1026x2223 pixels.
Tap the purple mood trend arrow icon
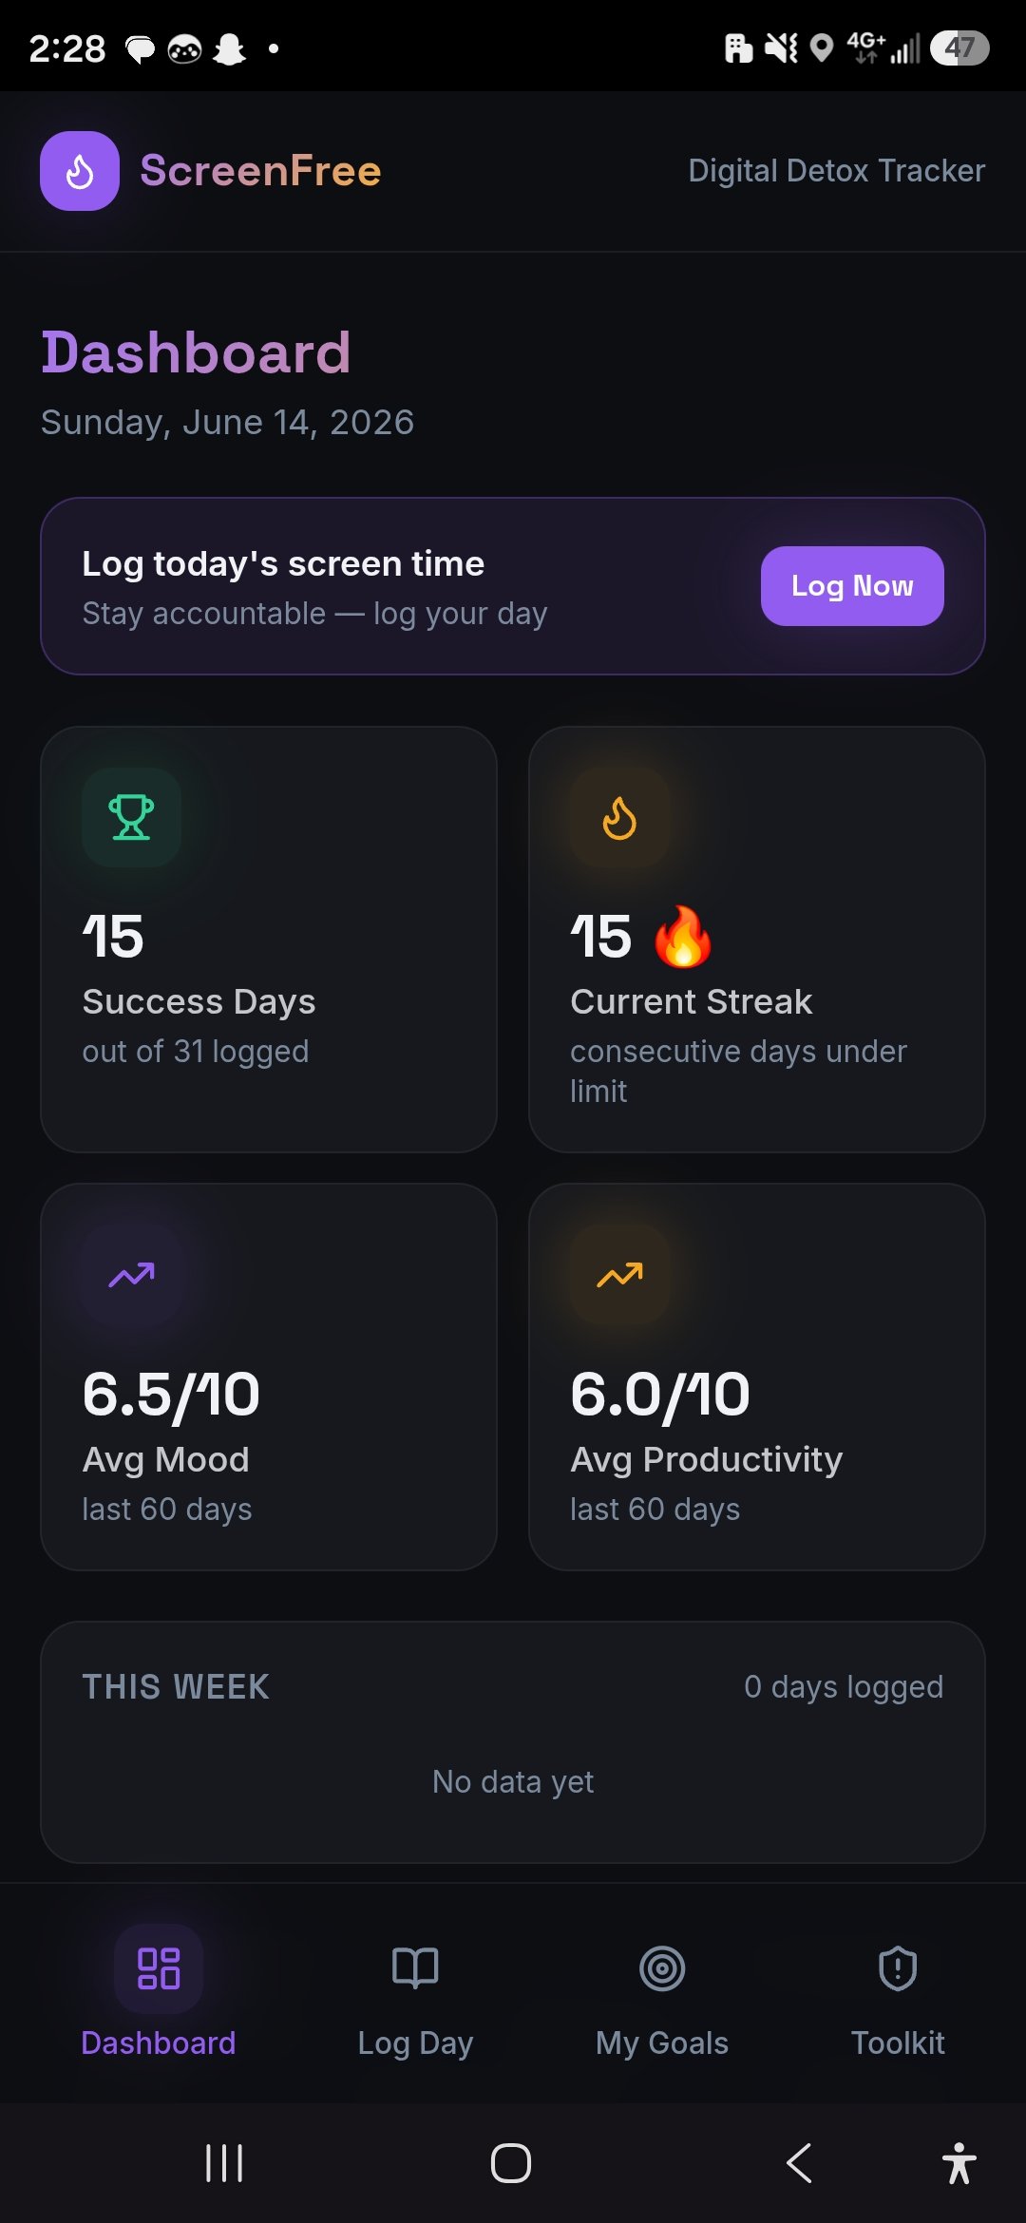coord(131,1275)
